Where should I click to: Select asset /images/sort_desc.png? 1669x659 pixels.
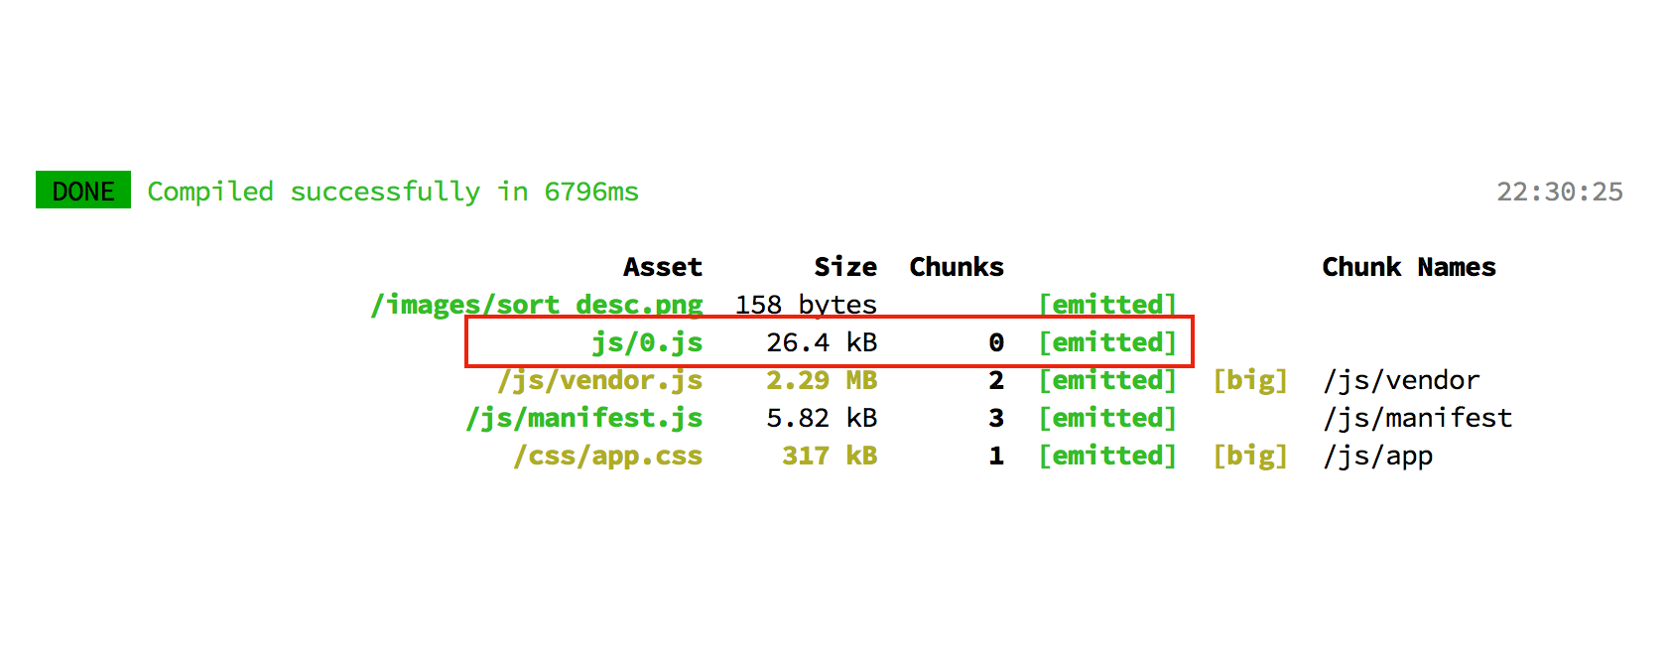pyautogui.click(x=537, y=304)
